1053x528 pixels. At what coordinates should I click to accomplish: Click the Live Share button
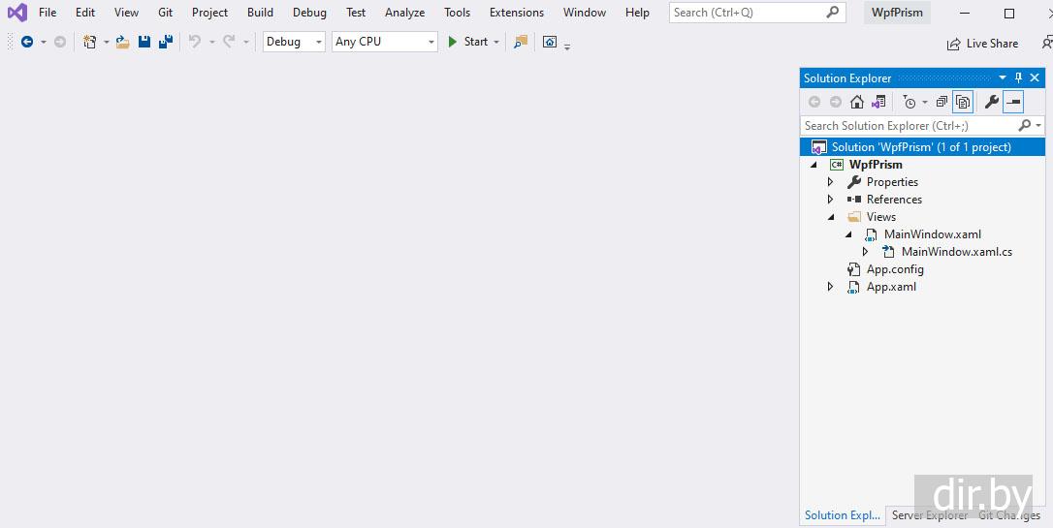(982, 44)
